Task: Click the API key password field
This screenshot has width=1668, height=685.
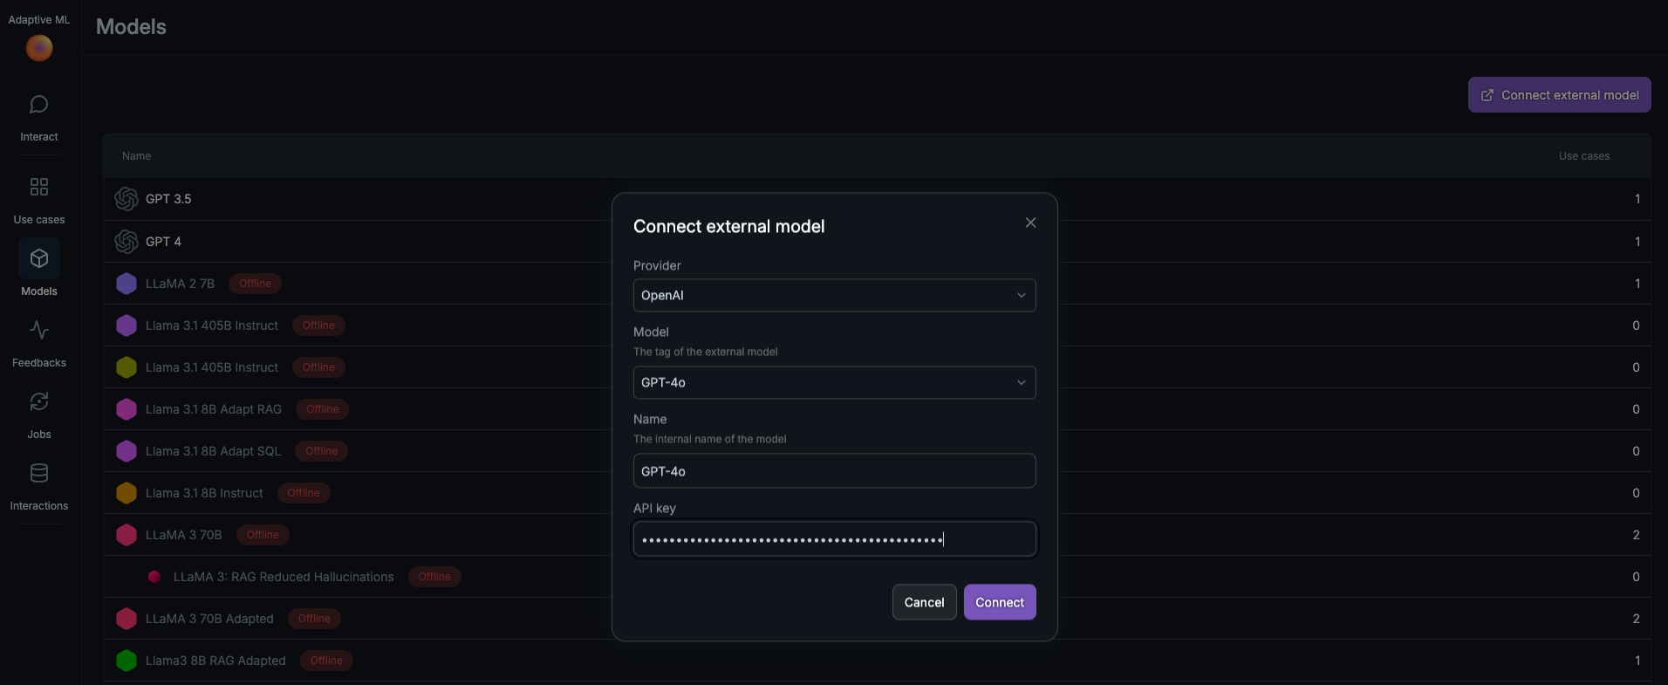Action: click(x=834, y=539)
